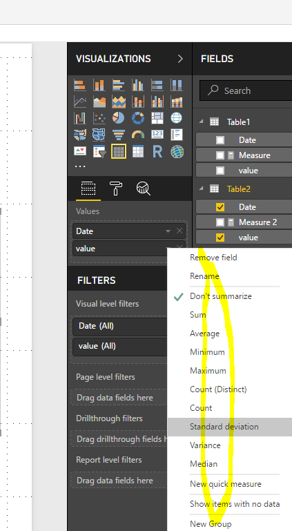Check the Measure field under Table1
This screenshot has width=292, height=531.
[x=220, y=155]
